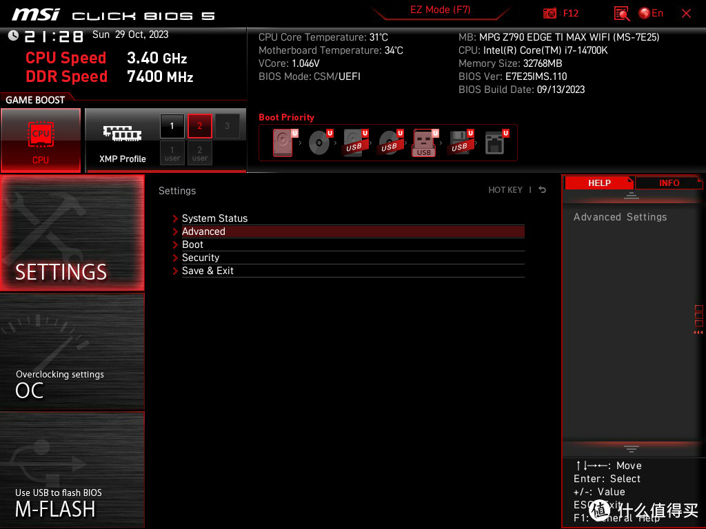This screenshot has width=706, height=529.
Task: Expand the System Status arrow
Action: pos(176,218)
